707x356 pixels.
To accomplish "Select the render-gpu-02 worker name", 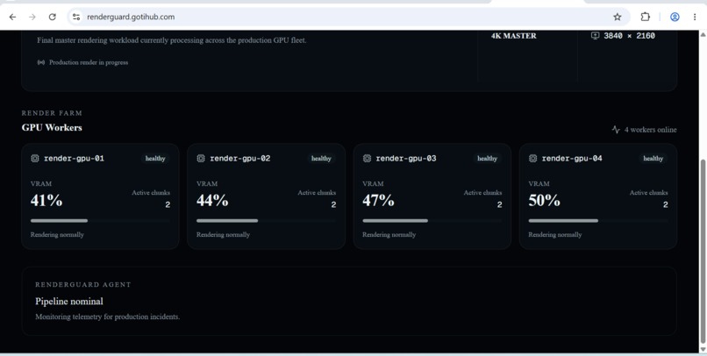I will coord(239,159).
